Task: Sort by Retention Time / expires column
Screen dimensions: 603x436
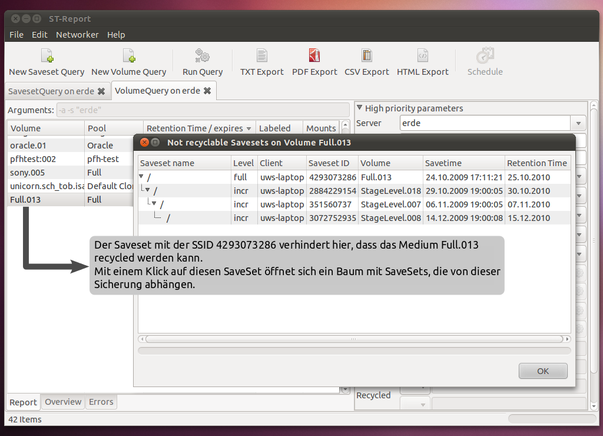Action: 198,128
